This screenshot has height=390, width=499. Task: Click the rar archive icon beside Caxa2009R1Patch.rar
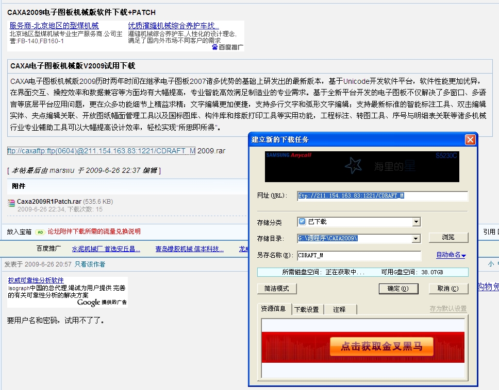click(11, 203)
